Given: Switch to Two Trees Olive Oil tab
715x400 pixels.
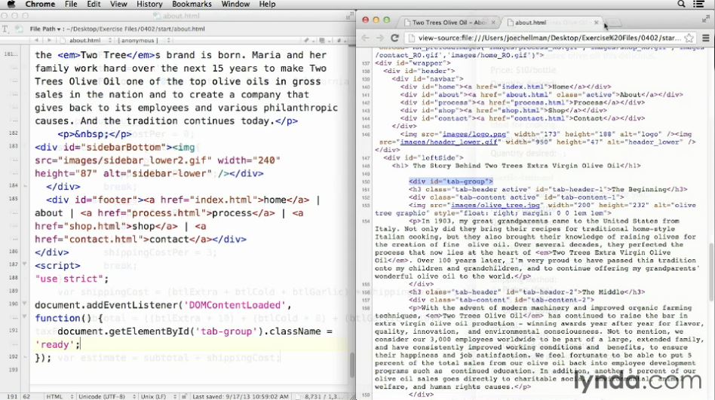Looking at the screenshot, I should [450, 23].
